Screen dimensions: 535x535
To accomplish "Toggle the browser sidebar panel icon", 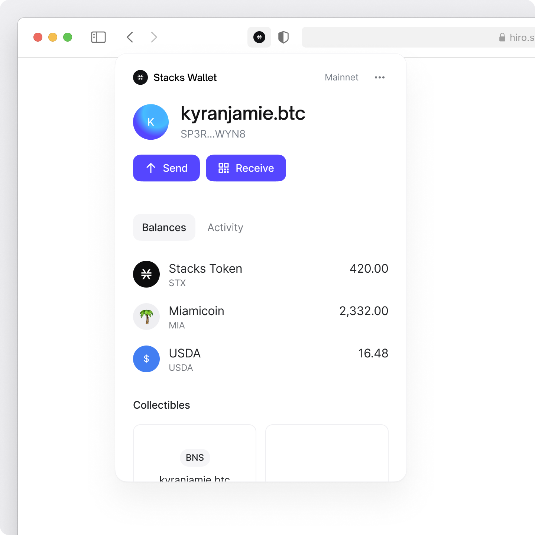I will click(x=98, y=37).
